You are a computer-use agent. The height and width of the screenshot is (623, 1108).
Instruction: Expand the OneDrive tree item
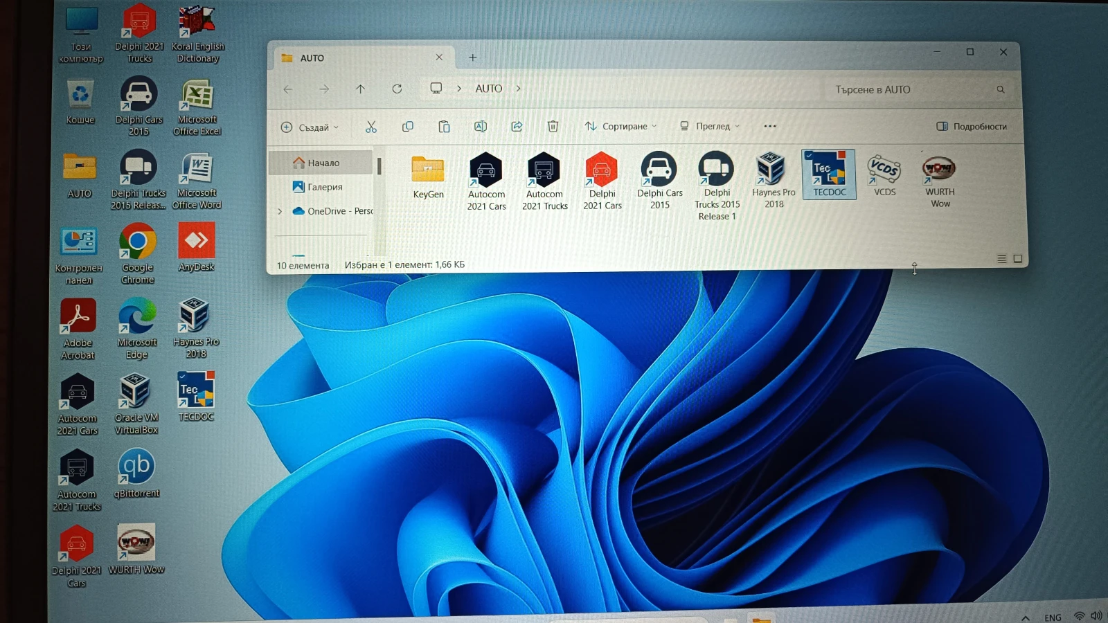pos(280,211)
